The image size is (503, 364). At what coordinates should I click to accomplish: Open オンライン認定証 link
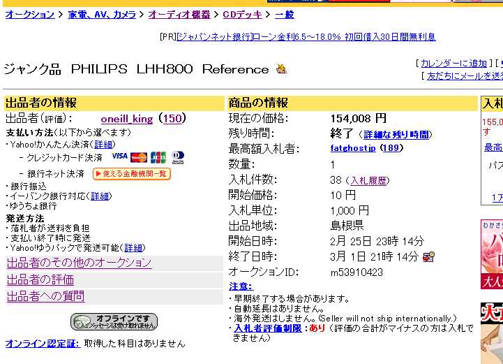(43, 344)
